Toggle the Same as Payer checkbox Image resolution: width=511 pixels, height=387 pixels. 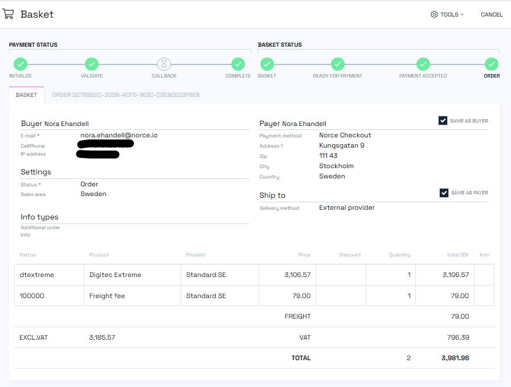click(444, 193)
